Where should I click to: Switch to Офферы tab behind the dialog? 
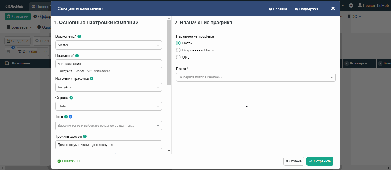click(x=42, y=17)
